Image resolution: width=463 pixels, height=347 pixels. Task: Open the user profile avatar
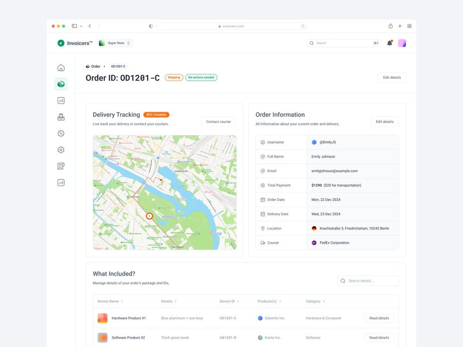pyautogui.click(x=402, y=43)
